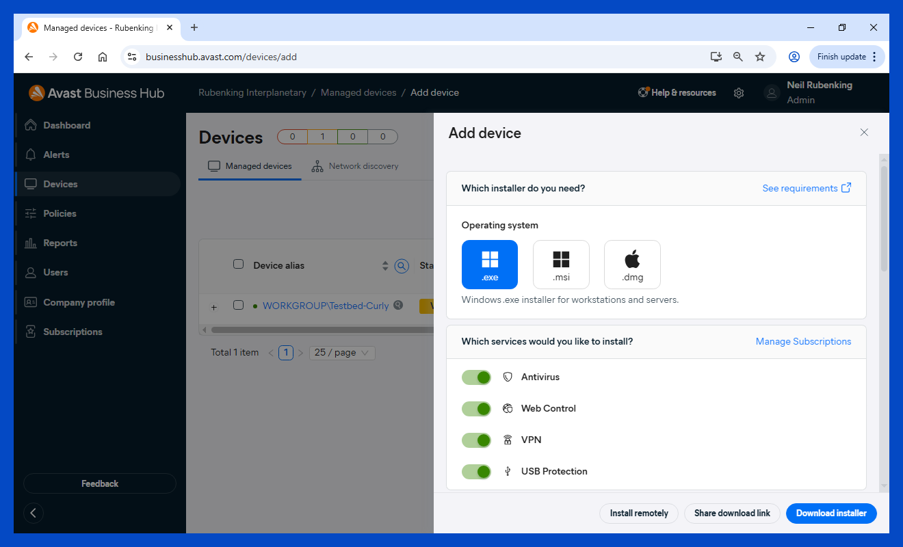Open the 25 / page dropdown
The width and height of the screenshot is (903, 547).
342,353
